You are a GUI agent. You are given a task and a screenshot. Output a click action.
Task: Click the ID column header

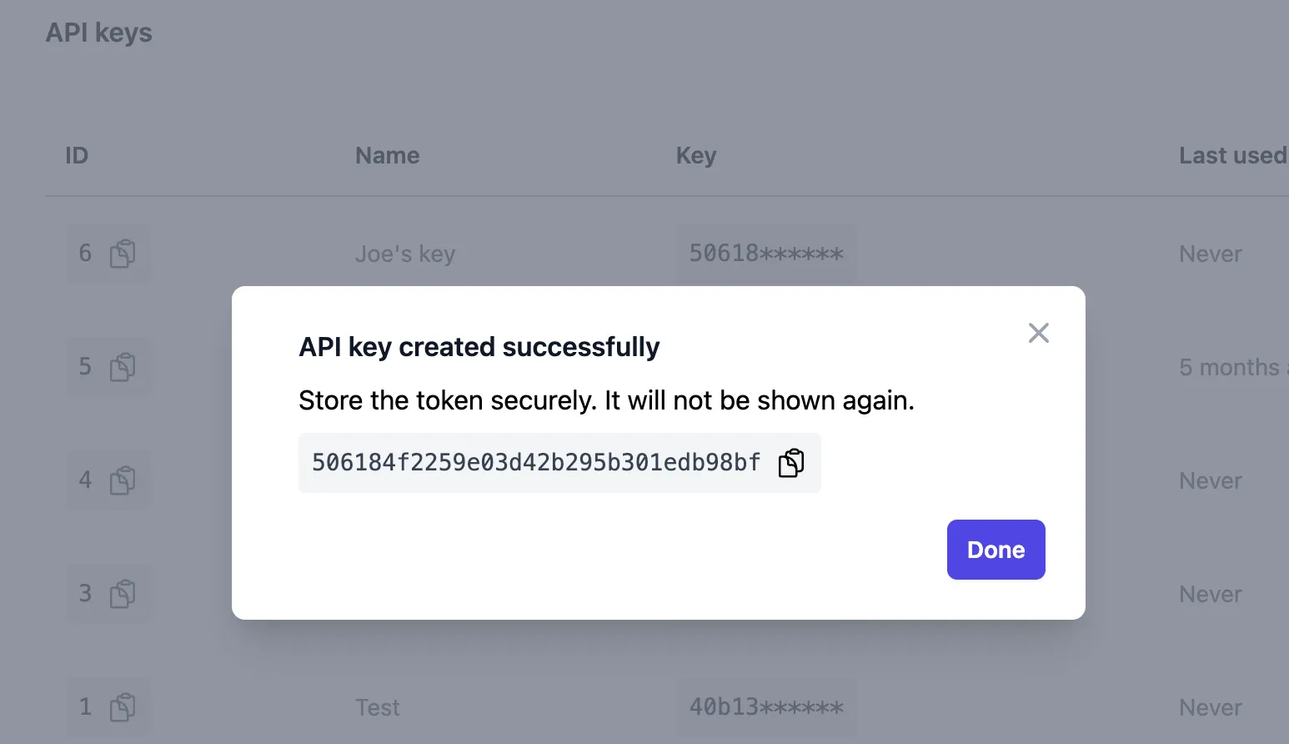tap(76, 155)
